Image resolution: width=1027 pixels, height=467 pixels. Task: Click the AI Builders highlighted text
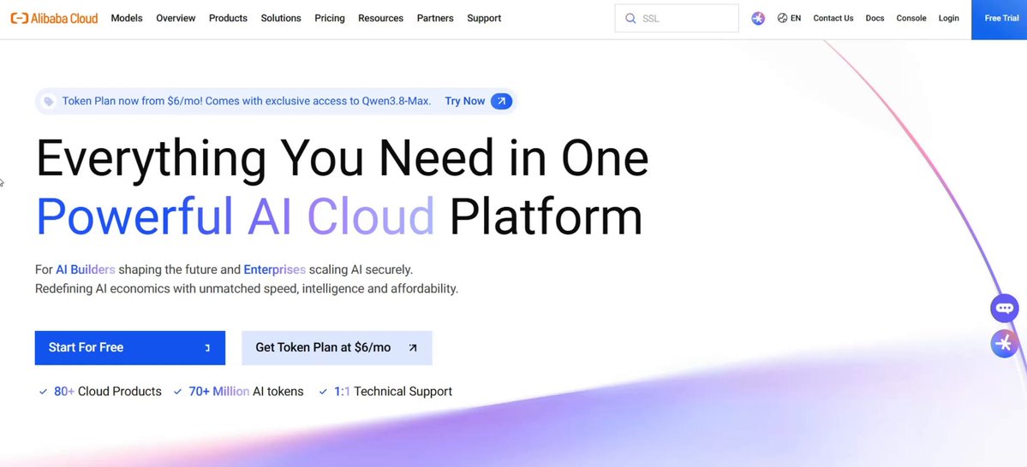coord(86,269)
